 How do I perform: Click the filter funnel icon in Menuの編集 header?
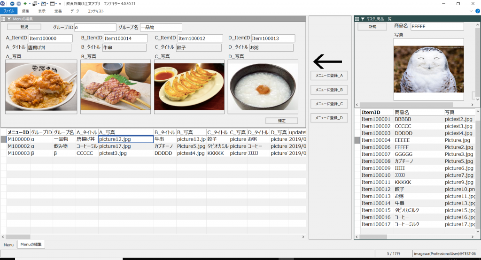pyautogui.click(x=9, y=19)
